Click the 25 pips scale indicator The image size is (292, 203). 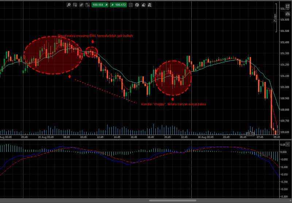pyautogui.click(x=275, y=18)
